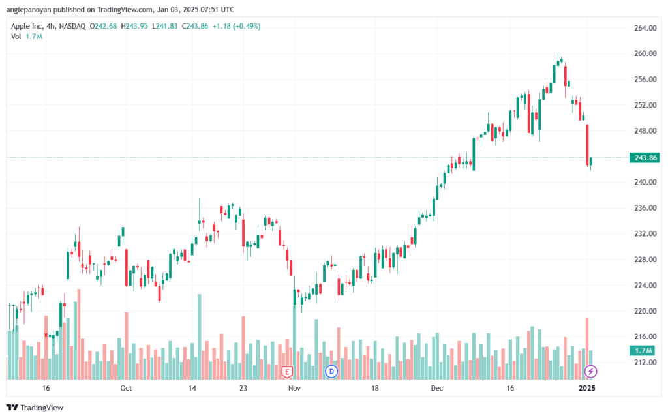Select the 212.00 price axis label
The width and height of the screenshot is (668, 418).
pos(645,362)
